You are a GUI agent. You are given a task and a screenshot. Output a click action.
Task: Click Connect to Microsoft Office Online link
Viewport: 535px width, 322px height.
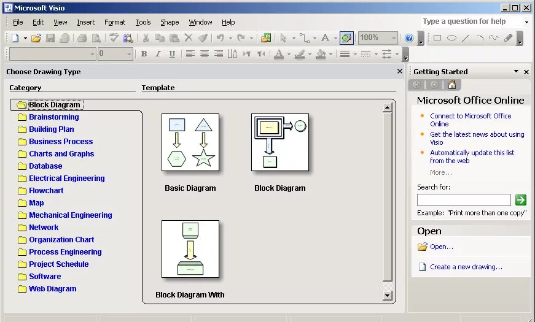pyautogui.click(x=471, y=120)
